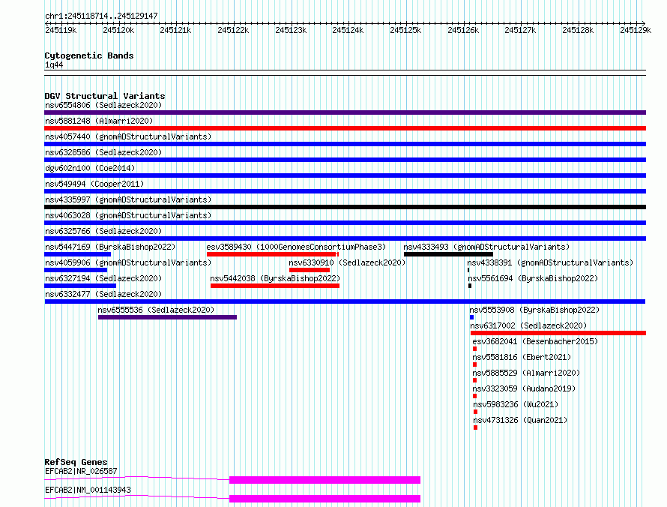
Task: Click the nsv4335997 (gnomADStructuralVariants) label
Action: (128, 199)
